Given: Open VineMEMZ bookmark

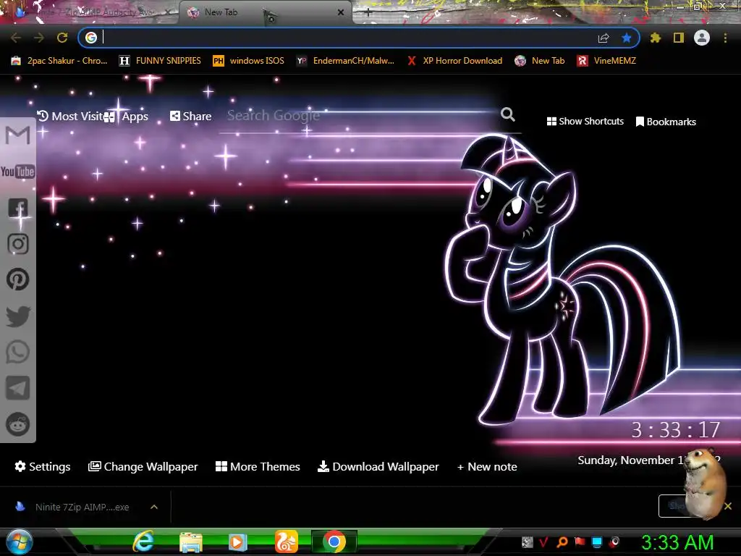Looking at the screenshot, I should 607,61.
